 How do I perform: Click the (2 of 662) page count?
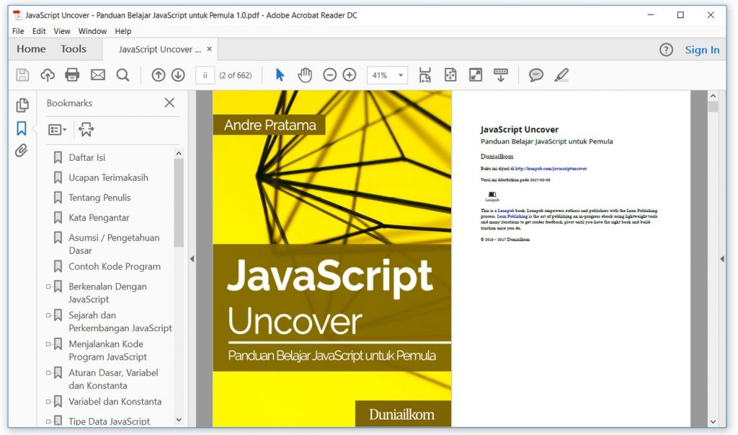(x=236, y=76)
